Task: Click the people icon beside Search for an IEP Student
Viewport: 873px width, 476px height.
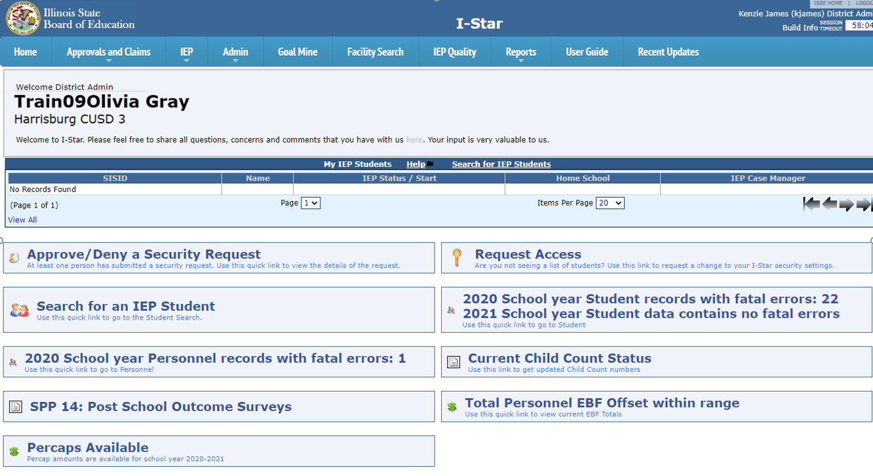Action: [20, 310]
